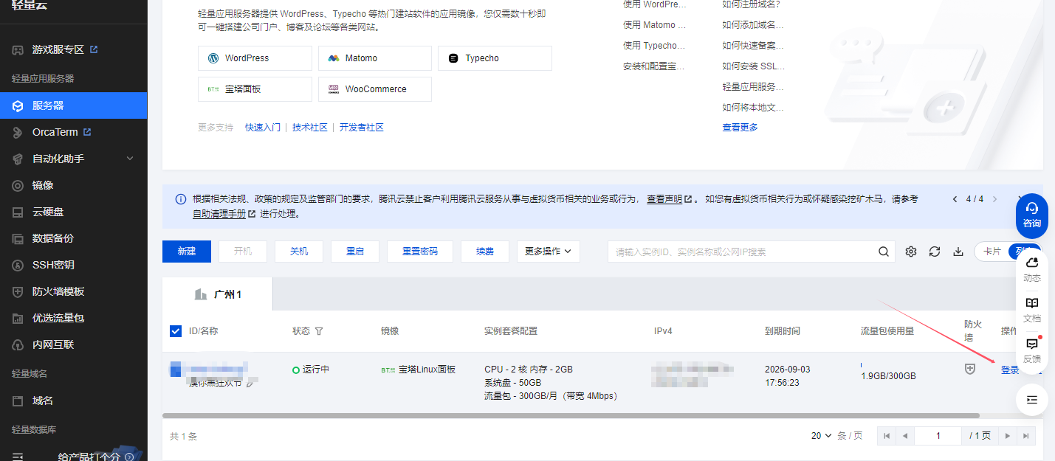Click the download export icon
The height and width of the screenshot is (461, 1055).
click(958, 252)
